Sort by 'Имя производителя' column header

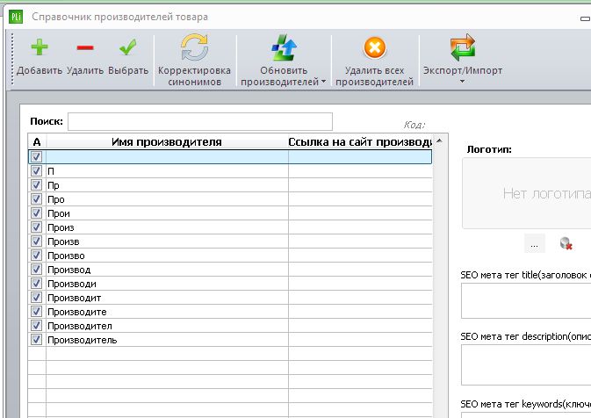tap(167, 141)
